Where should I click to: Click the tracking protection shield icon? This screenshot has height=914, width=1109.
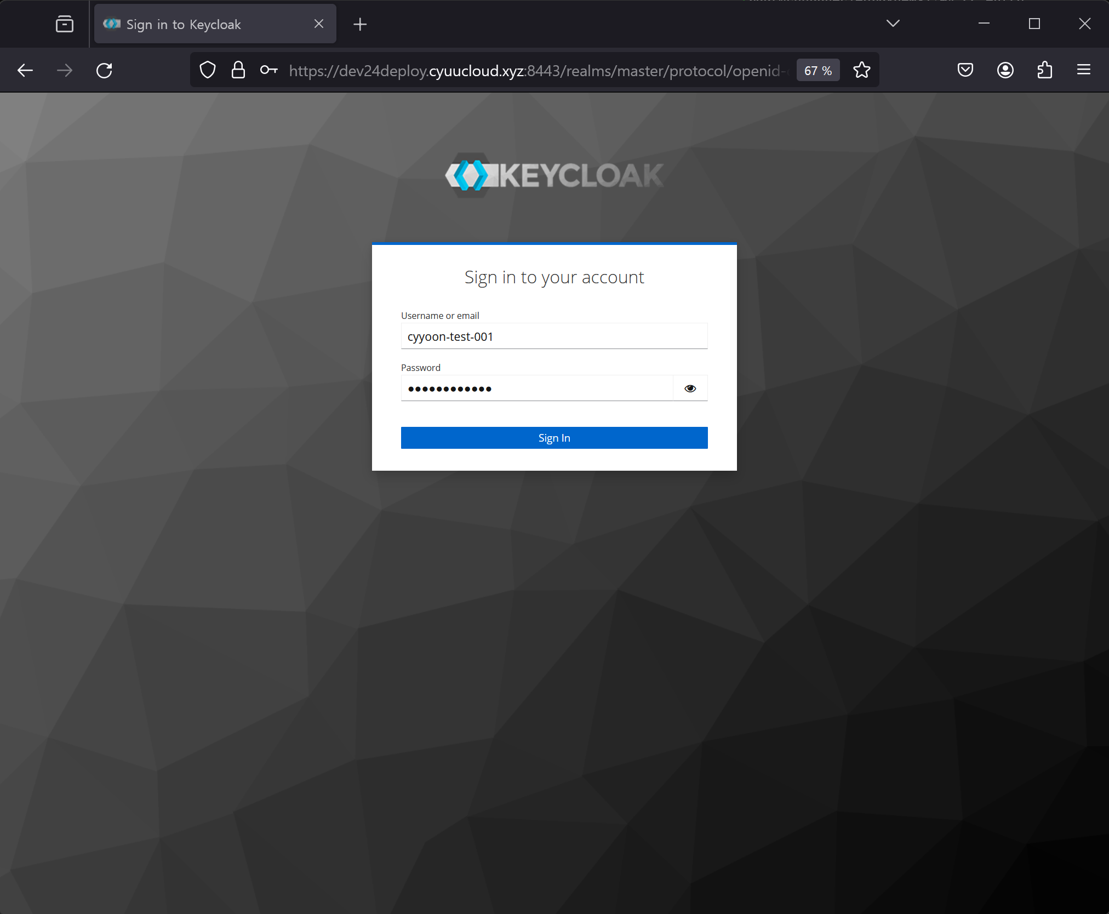click(208, 70)
